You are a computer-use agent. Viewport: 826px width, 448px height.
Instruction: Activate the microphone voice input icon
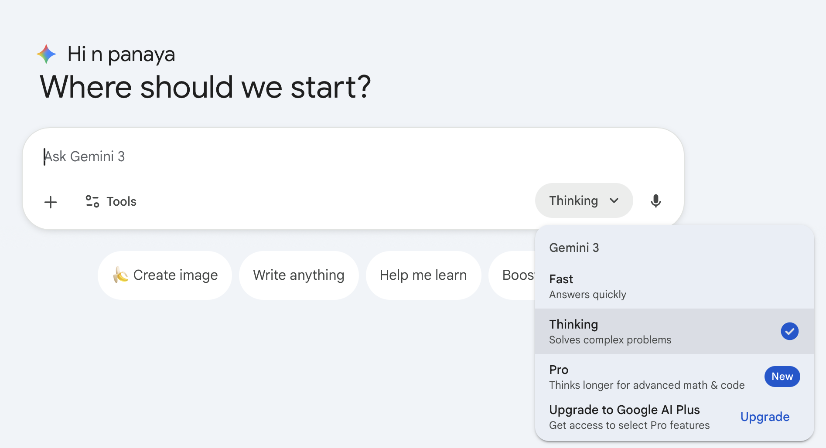click(655, 201)
